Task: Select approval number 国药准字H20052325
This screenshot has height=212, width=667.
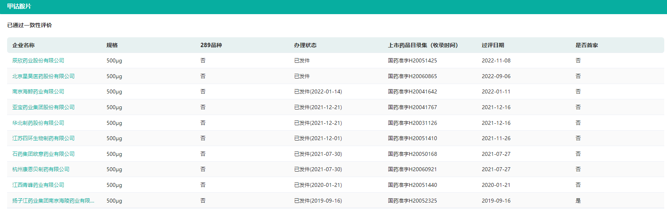Action: (x=412, y=201)
